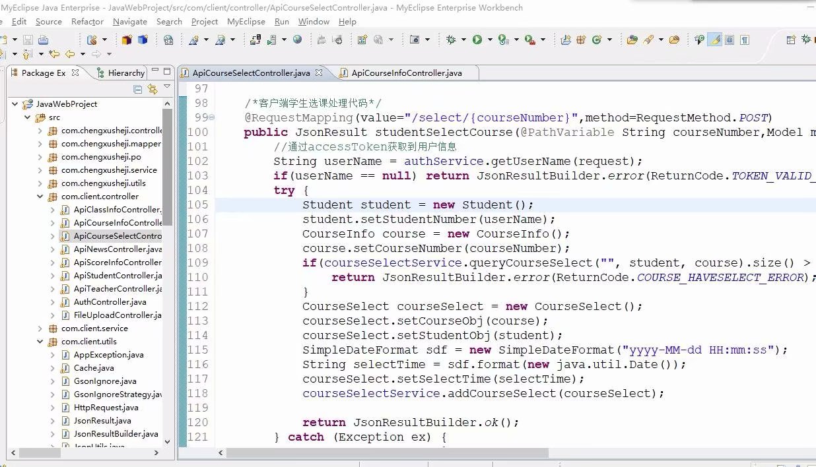The image size is (816, 467).
Task: Click the Back navigation yellow arrow
Action: pyautogui.click(x=69, y=54)
